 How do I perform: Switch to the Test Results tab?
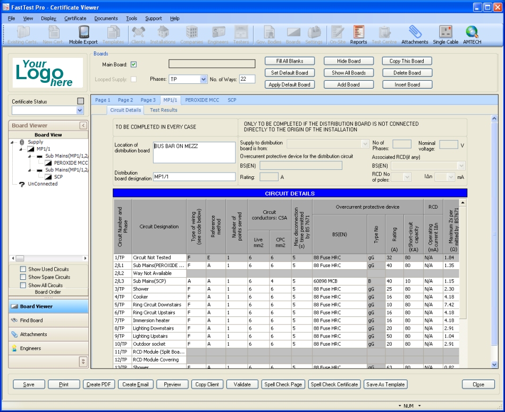[x=164, y=110]
